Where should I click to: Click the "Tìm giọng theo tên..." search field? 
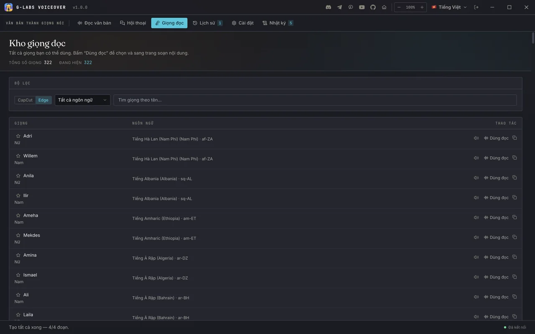click(315, 100)
